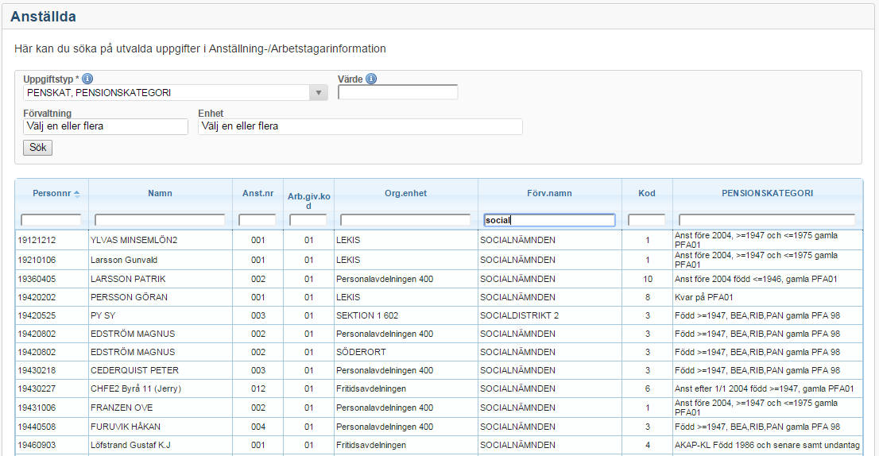Image resolution: width=879 pixels, height=456 pixels.
Task: Click the Kod column filter box
Action: 646,220
